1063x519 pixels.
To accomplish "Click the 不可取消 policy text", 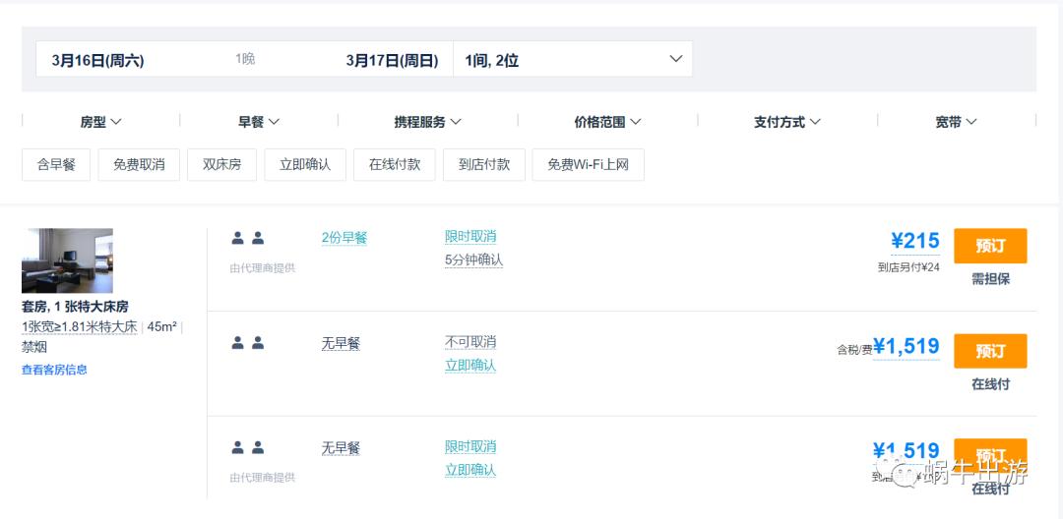I will pyautogui.click(x=470, y=342).
